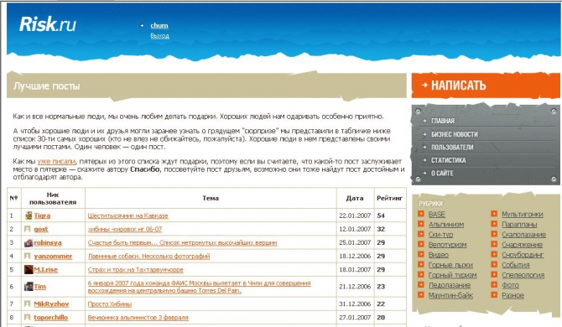Open Tim user link
The height and width of the screenshot is (327, 562).
point(39,286)
